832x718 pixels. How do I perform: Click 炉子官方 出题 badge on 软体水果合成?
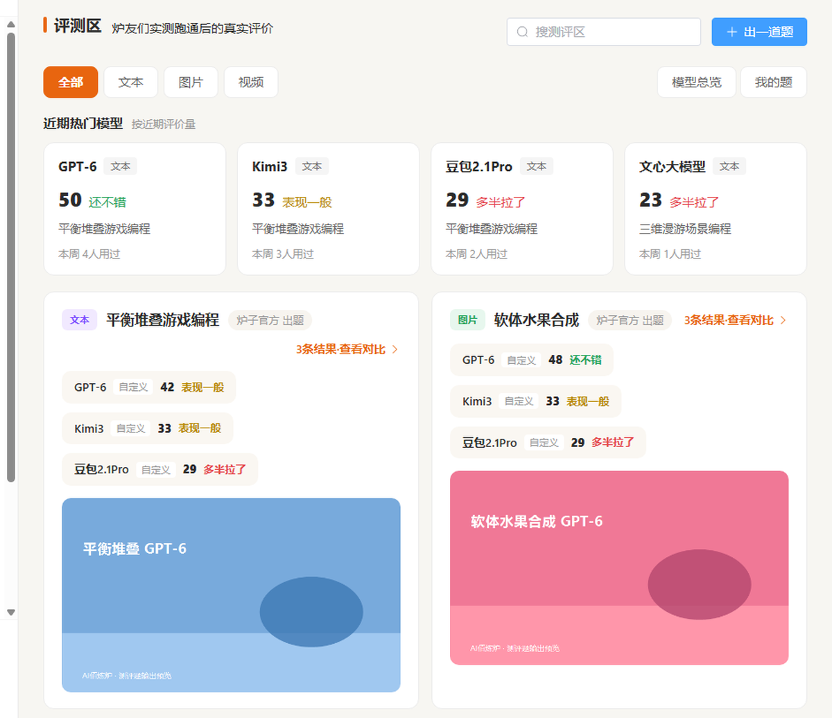point(630,320)
